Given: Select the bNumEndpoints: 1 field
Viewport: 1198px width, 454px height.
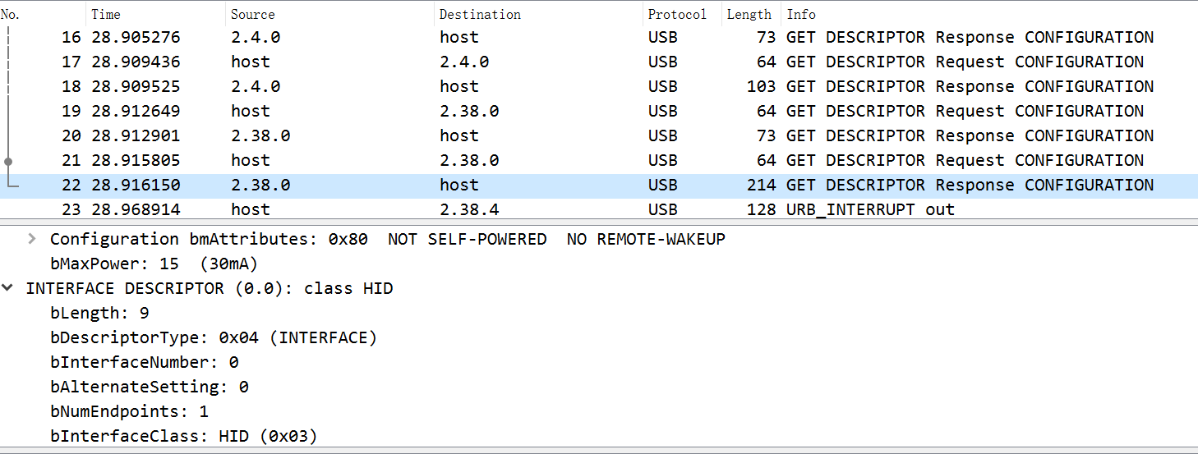Looking at the screenshot, I should pyautogui.click(x=129, y=411).
